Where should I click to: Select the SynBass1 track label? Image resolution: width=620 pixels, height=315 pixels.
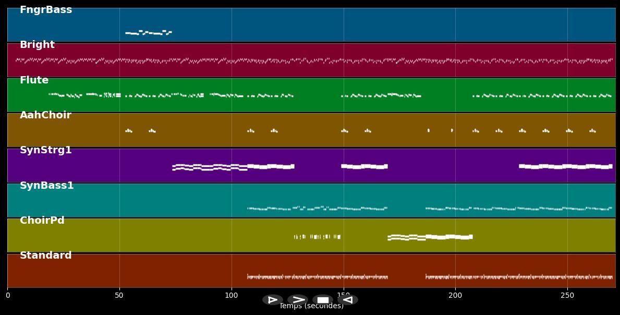[x=46, y=185]
